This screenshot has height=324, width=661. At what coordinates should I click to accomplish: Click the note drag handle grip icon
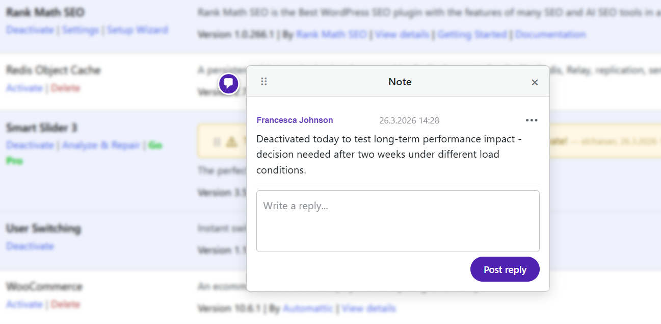264,81
